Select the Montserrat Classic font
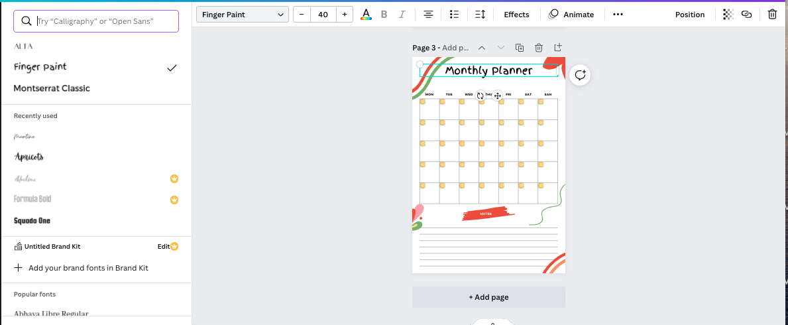This screenshot has height=325, width=788. (x=52, y=88)
